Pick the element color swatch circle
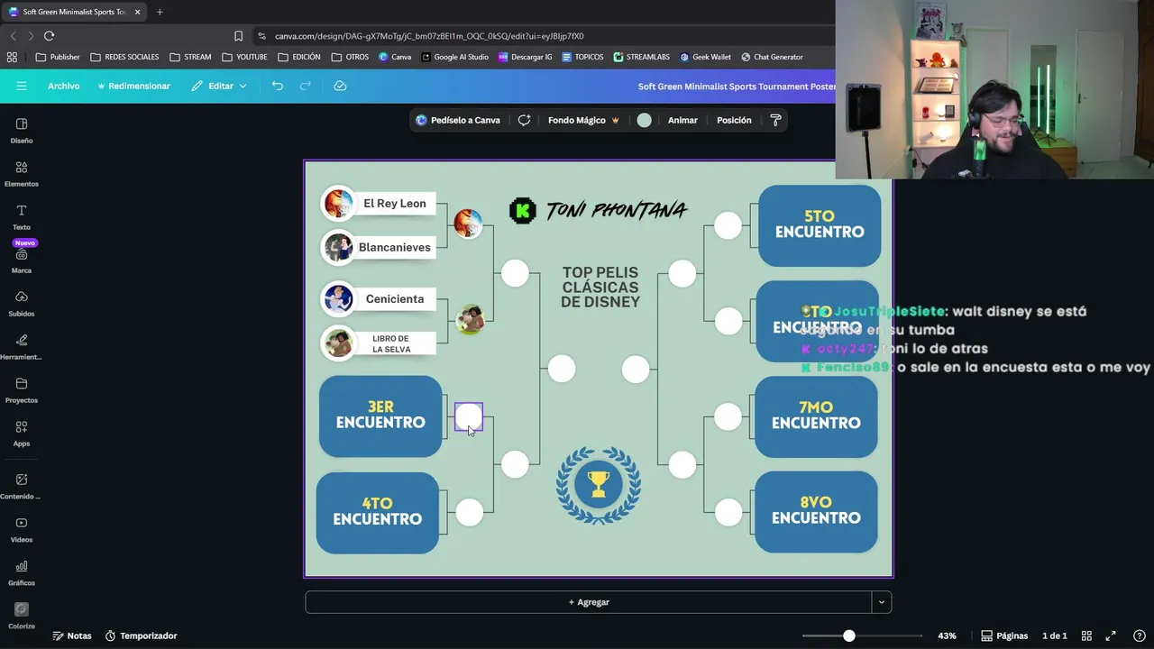The width and height of the screenshot is (1154, 649). [644, 120]
